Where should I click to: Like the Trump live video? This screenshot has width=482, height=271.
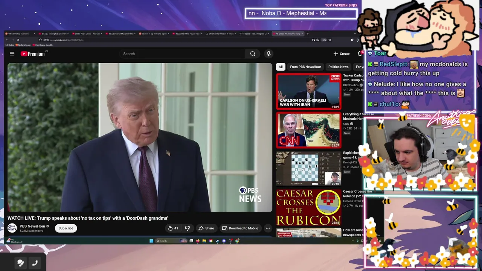(x=173, y=228)
